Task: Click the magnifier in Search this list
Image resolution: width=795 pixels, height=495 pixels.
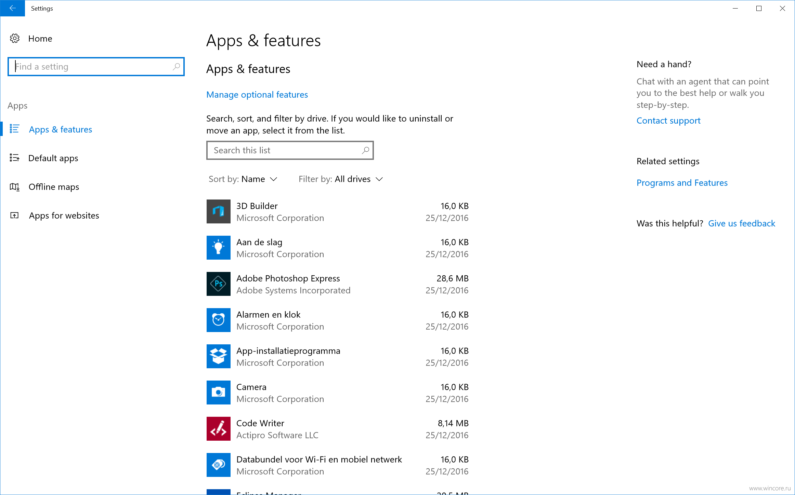Action: click(x=365, y=150)
